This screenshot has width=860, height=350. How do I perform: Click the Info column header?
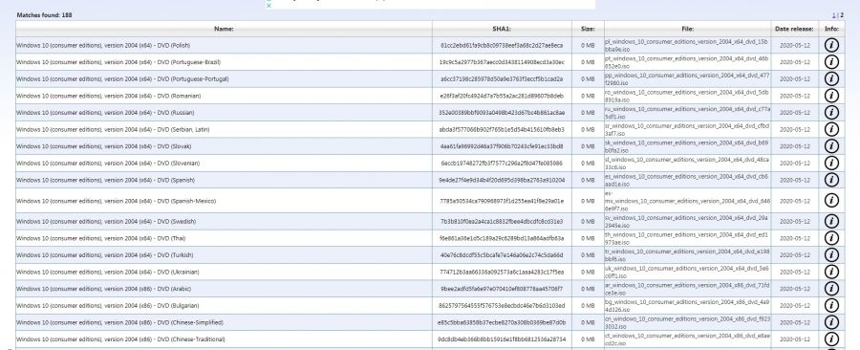coord(831,29)
